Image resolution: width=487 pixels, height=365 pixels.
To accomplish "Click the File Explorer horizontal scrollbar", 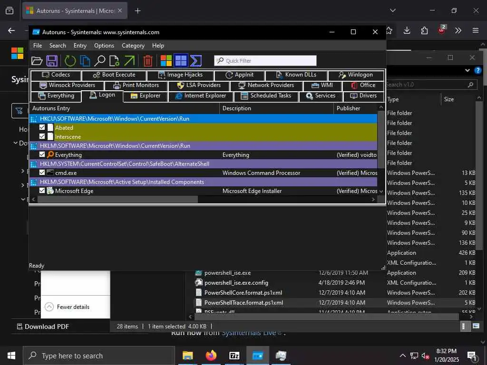I will [x=327, y=317].
